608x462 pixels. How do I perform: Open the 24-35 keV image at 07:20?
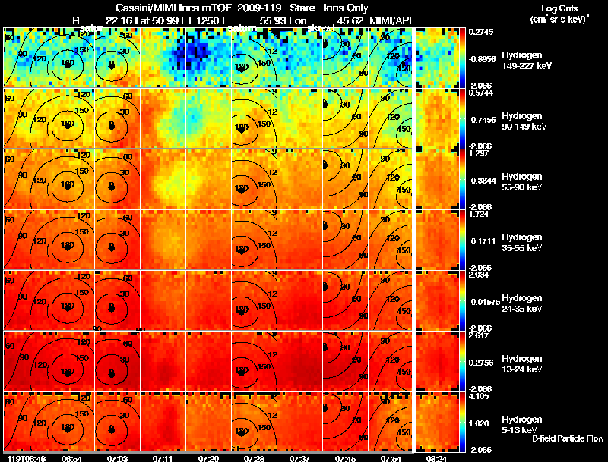208,300
